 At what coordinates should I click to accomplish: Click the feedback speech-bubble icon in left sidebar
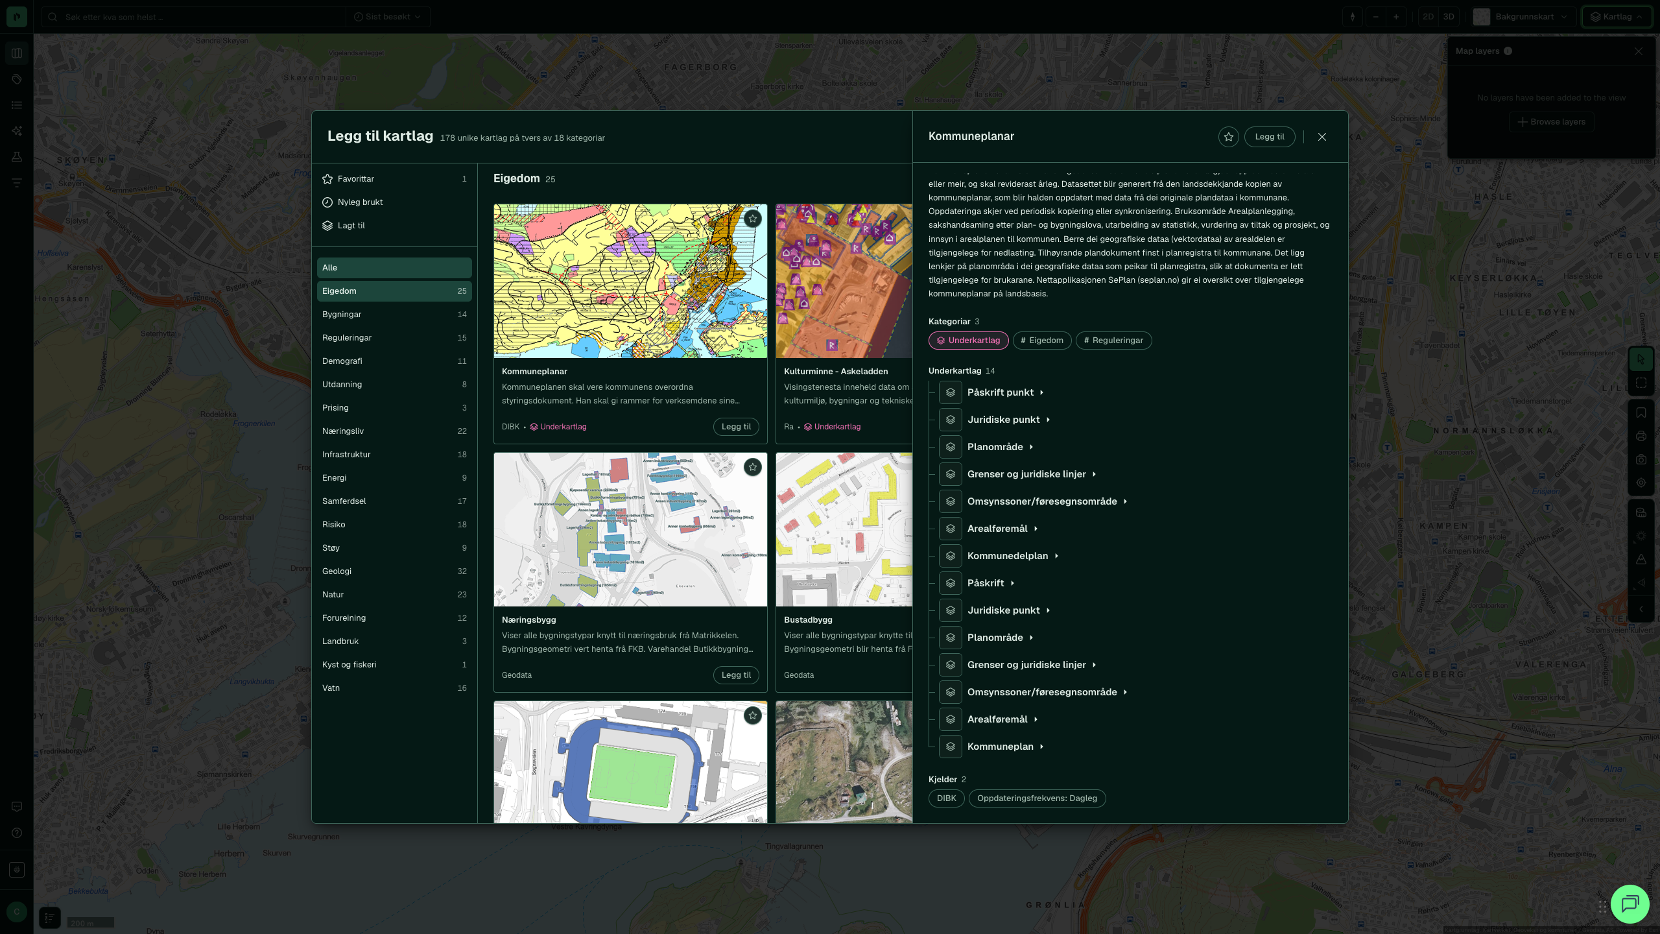[17, 807]
